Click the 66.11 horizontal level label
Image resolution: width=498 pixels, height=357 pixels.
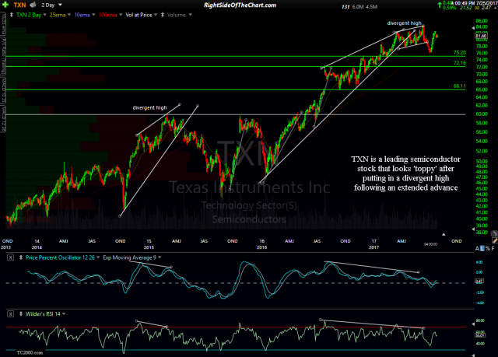pyautogui.click(x=459, y=86)
